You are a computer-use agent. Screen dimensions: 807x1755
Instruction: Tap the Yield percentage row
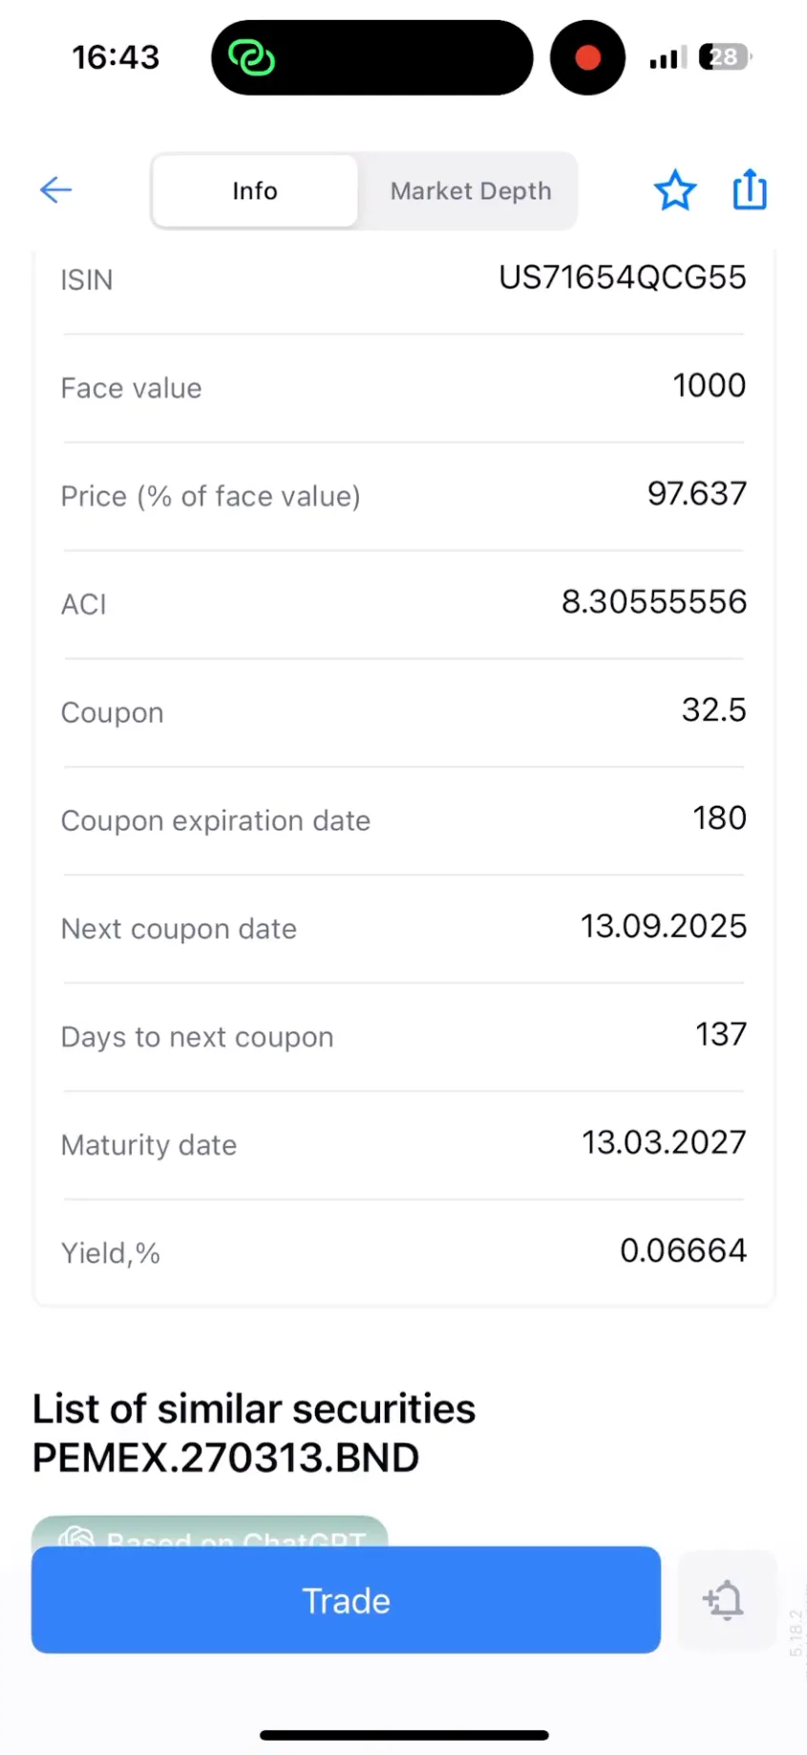point(403,1251)
